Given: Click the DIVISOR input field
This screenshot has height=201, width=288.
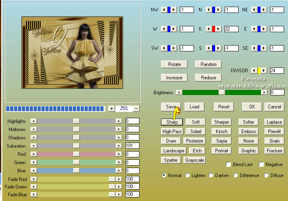Looking at the screenshot, I should pos(277,71).
